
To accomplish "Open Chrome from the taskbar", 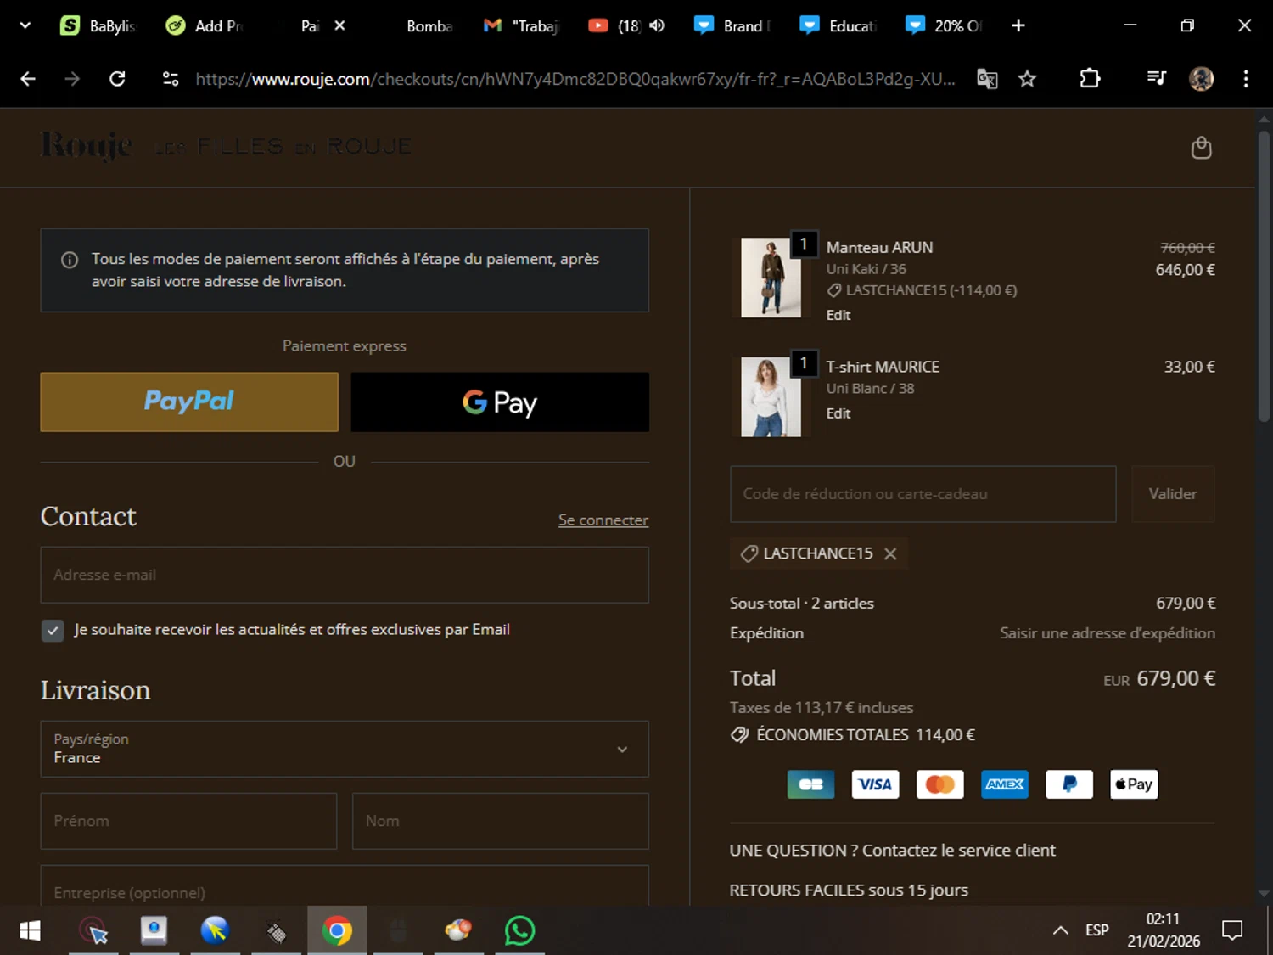I will tap(337, 930).
